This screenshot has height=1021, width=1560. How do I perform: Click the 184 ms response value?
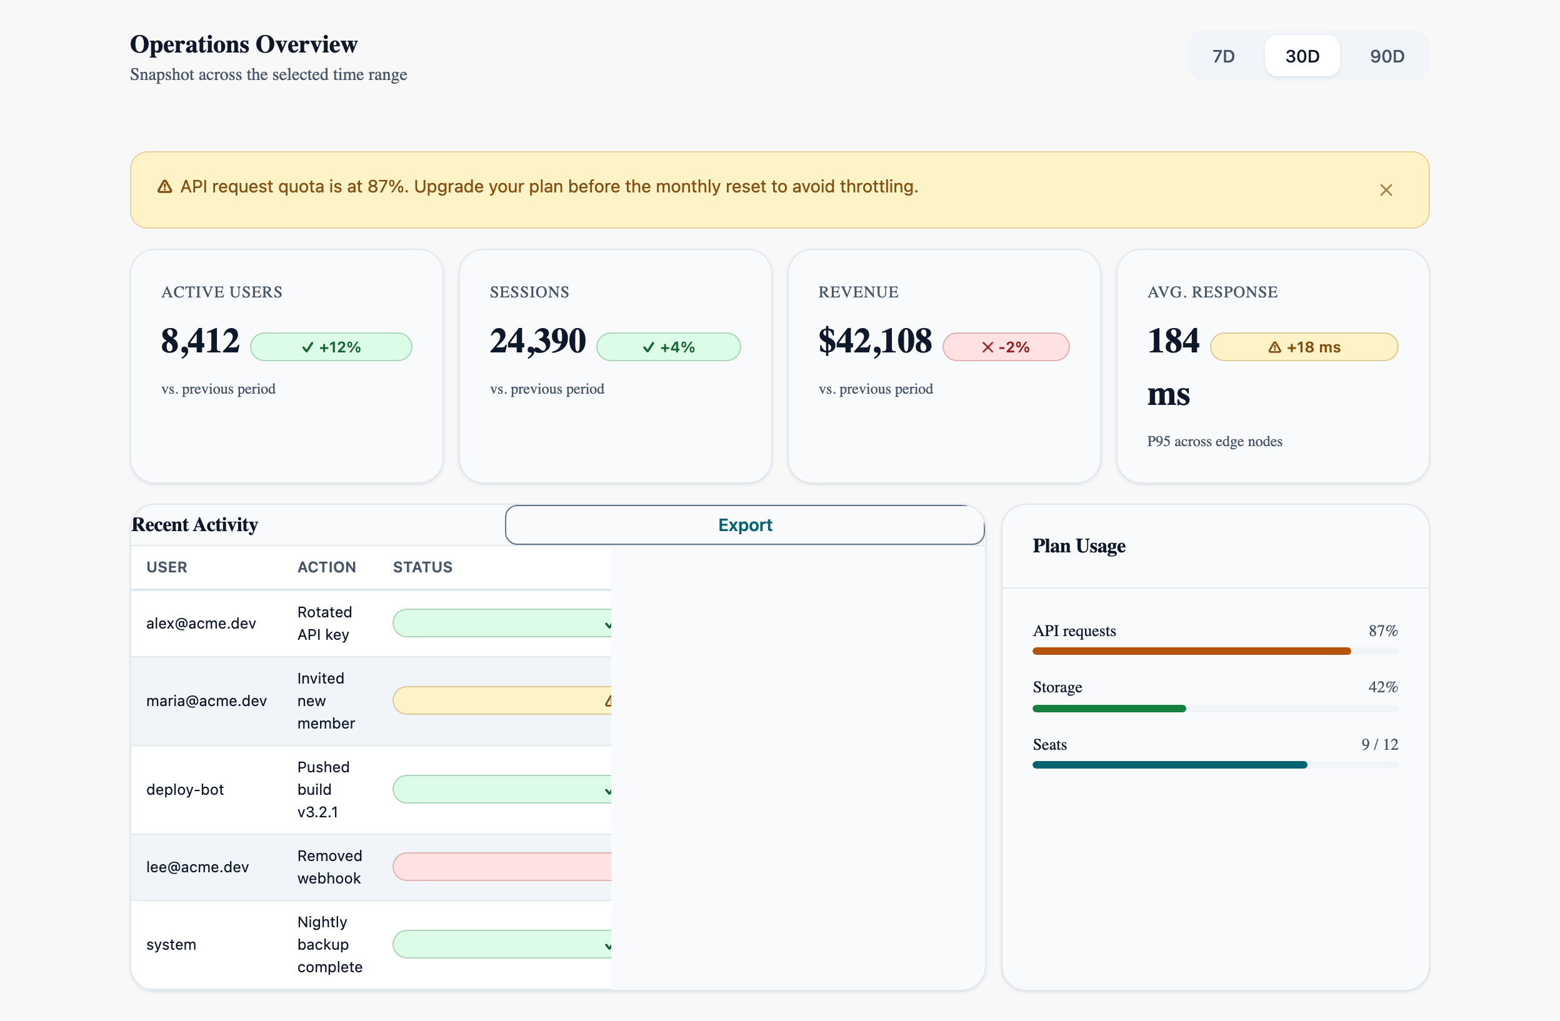coord(1173,367)
